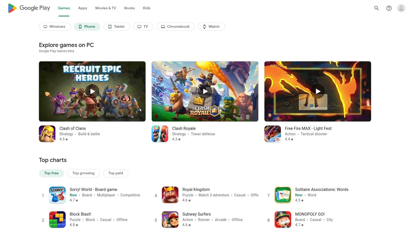This screenshot has height=231, width=410.
Task: Open the Movies & TV section
Action: (105, 8)
